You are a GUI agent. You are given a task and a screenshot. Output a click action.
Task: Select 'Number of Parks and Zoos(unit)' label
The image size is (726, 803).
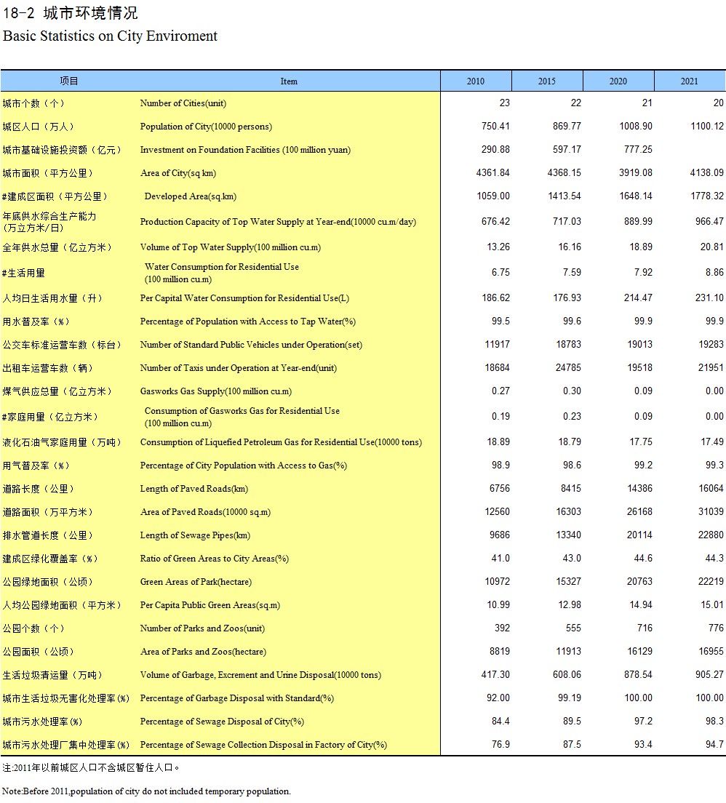[202, 629]
